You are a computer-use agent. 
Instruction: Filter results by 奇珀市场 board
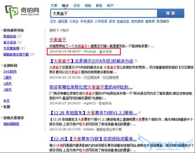point(10,36)
